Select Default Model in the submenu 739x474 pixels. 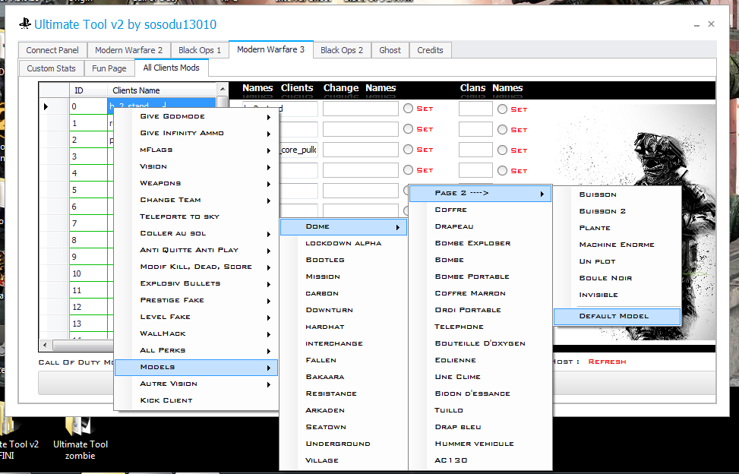617,316
